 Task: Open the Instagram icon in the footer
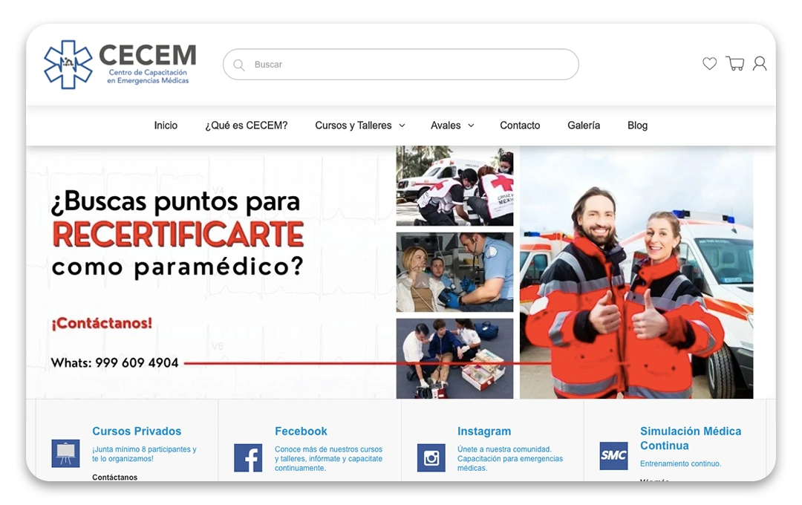(x=431, y=457)
